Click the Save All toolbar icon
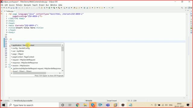 (x=14, y=8)
